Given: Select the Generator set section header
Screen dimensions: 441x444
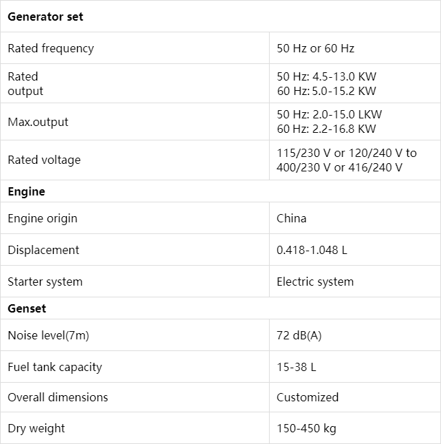Looking at the screenshot, I should tap(45, 17).
